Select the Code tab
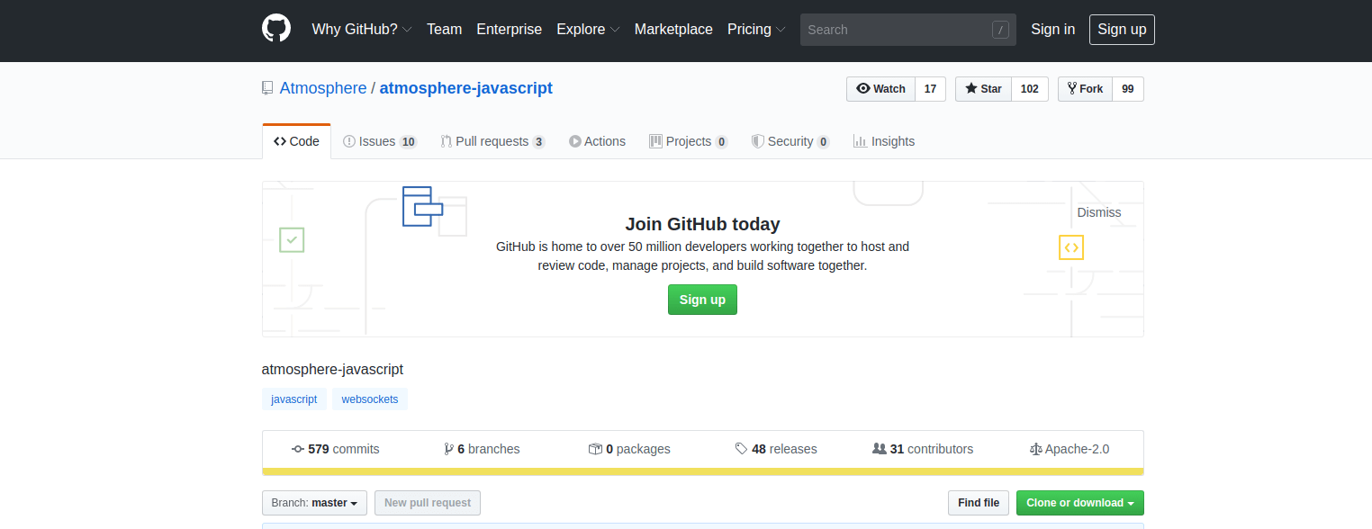Viewport: 1372px width, 529px height. point(297,141)
